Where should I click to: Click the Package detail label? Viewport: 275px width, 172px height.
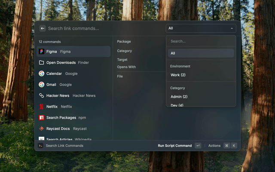[124, 42]
